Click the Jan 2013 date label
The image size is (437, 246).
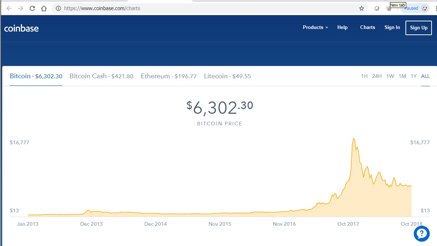pos(28,224)
